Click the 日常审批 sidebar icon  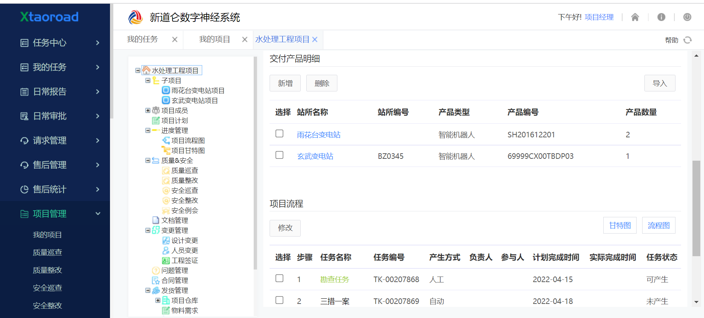tap(24, 116)
